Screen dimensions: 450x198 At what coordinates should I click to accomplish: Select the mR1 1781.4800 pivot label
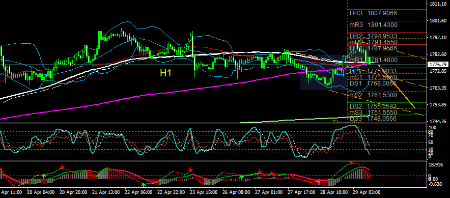(x=373, y=60)
